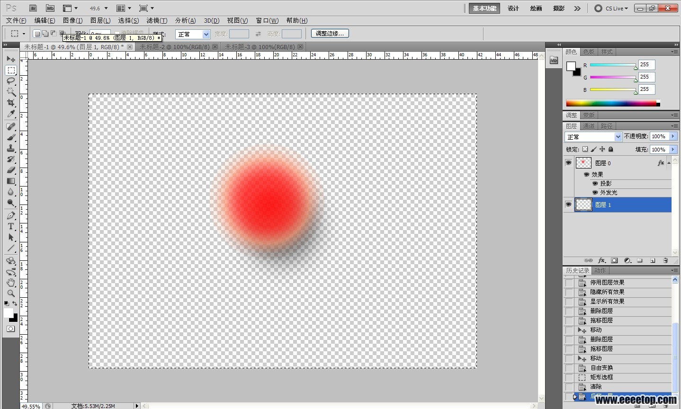Image resolution: width=681 pixels, height=409 pixels.
Task: Open CS Live button
Action: [611, 8]
